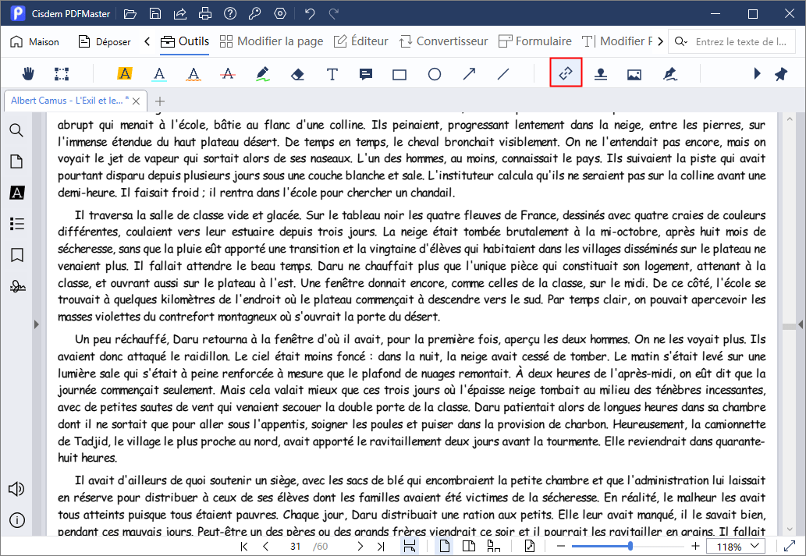The height and width of the screenshot is (556, 806).
Task: Insert an image with picture icon
Action: 634,75
